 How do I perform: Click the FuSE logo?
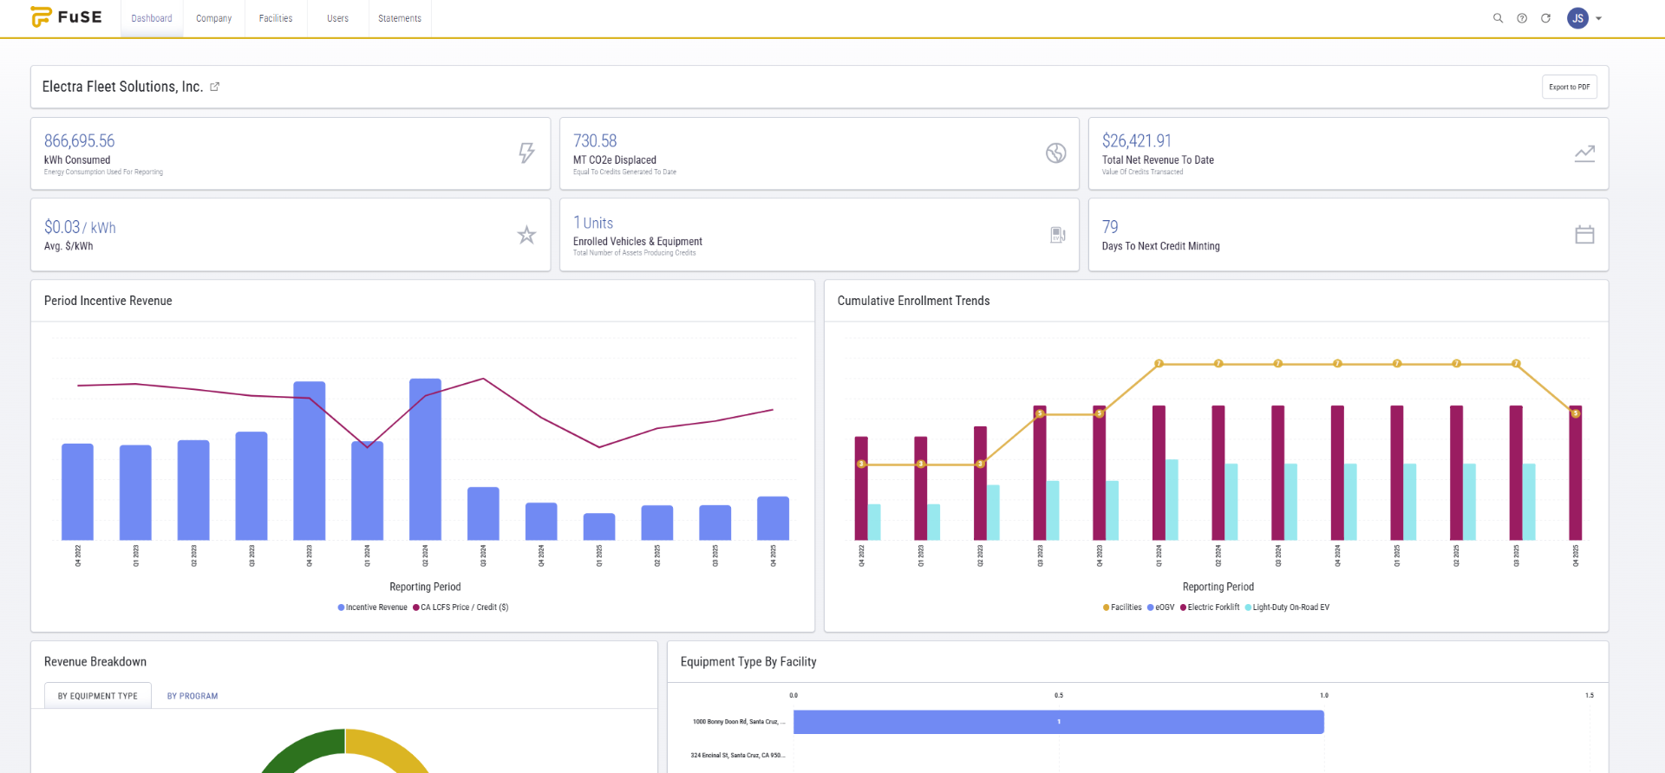pos(66,17)
